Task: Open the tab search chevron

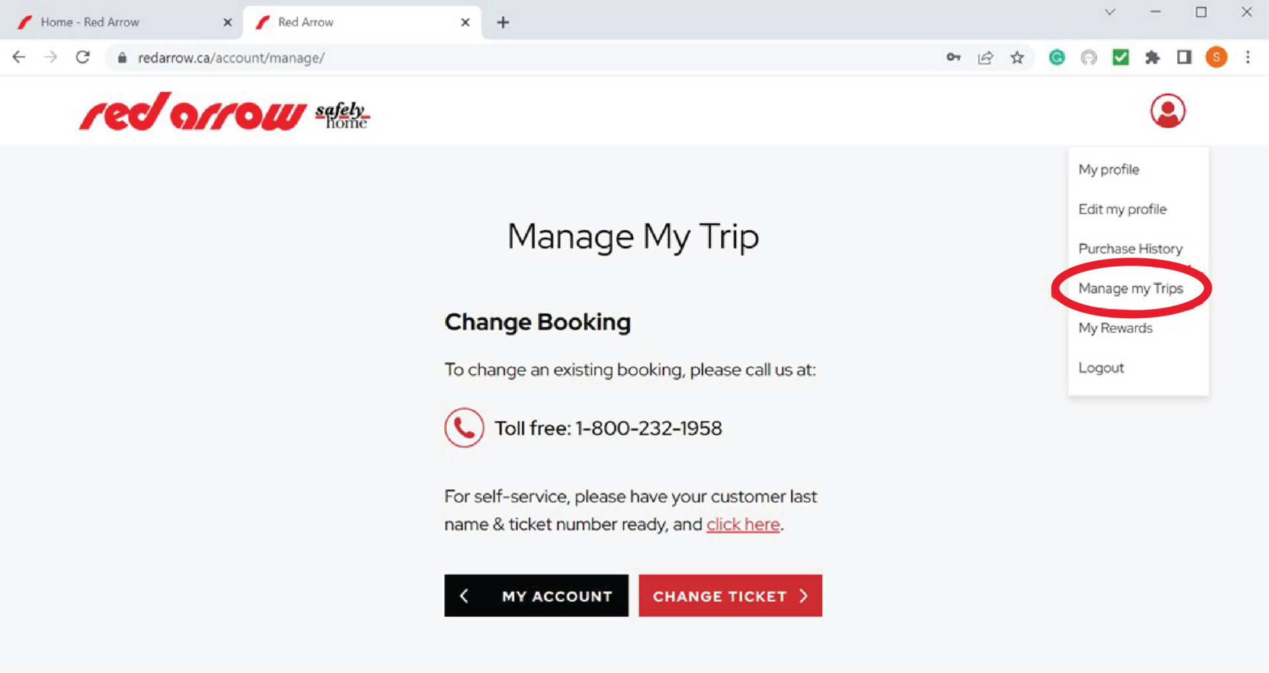Action: 1111,12
